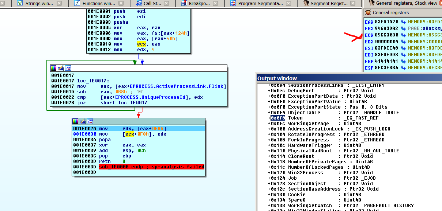Image resolution: width=442 pixels, height=211 pixels.
Task: Close the Breakpoints tab
Action: [x=216, y=4]
